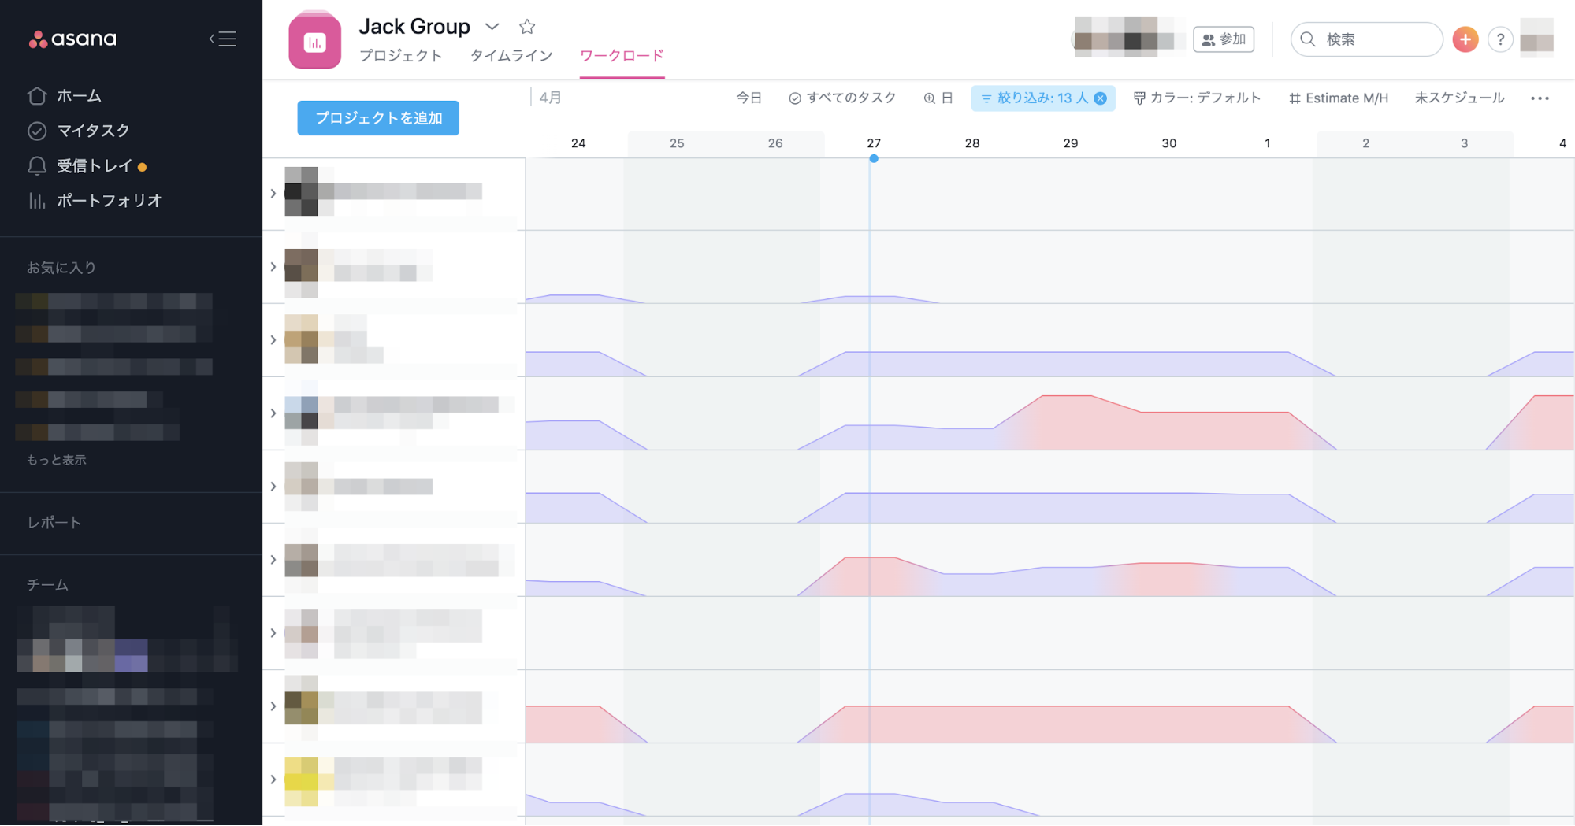This screenshot has height=826, width=1575.
Task: Click the プロジェクトを追加 button
Action: (x=377, y=117)
